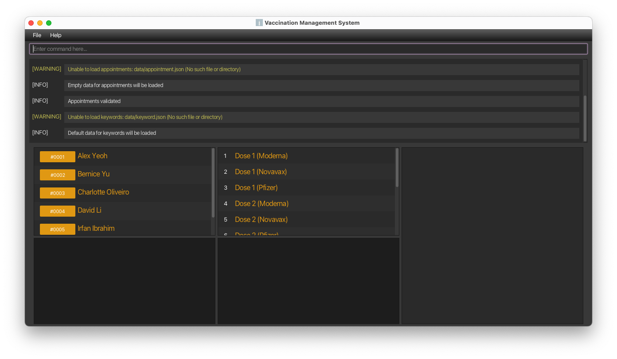Click the [WARNING] label for appointments
This screenshot has height=359, width=617.
tap(47, 69)
